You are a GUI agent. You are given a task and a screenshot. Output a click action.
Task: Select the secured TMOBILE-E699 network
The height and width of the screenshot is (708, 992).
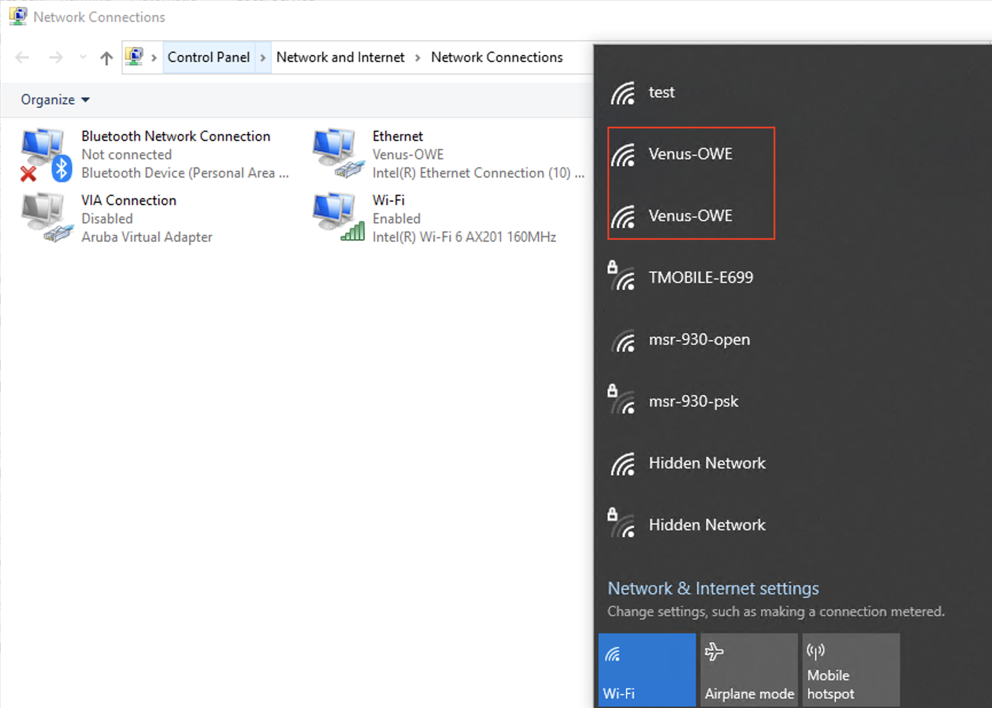pyautogui.click(x=701, y=277)
